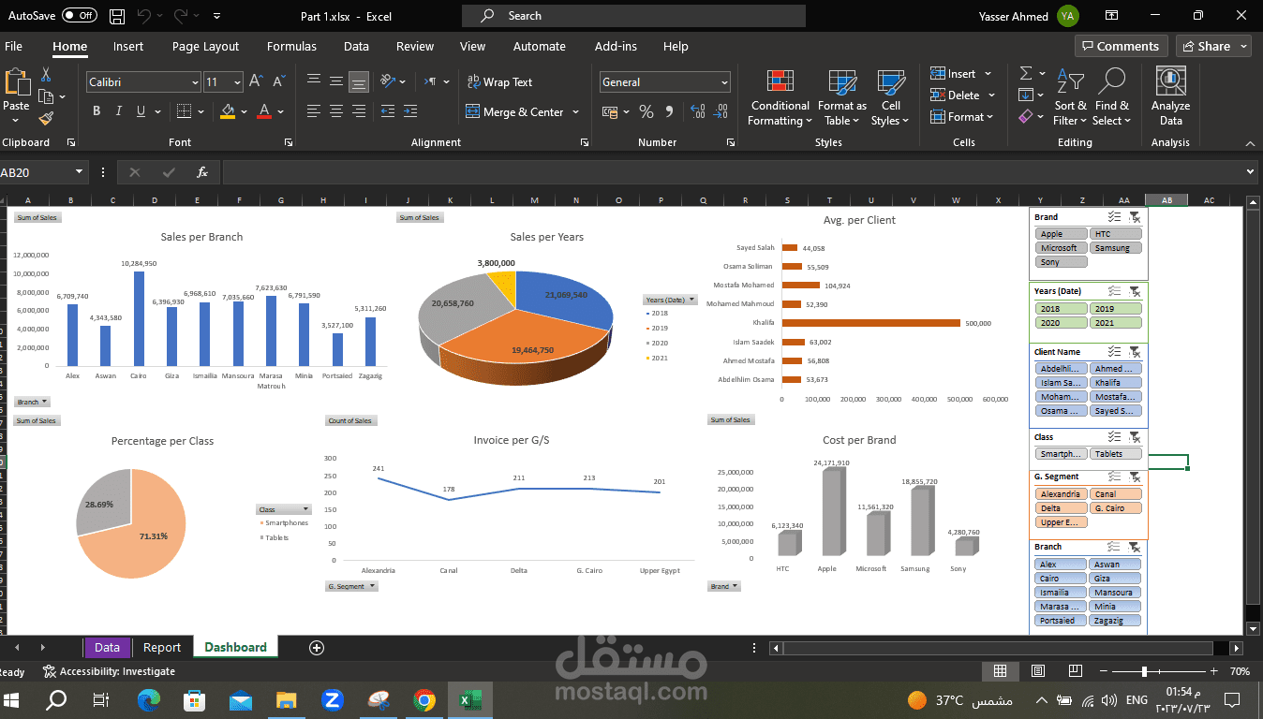Toggle Wrap Text

tap(500, 82)
